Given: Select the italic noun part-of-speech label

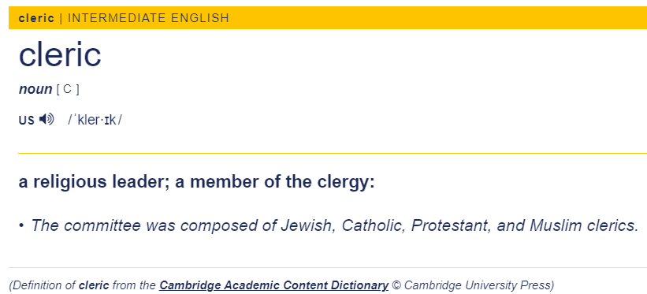Looking at the screenshot, I should 35,89.
